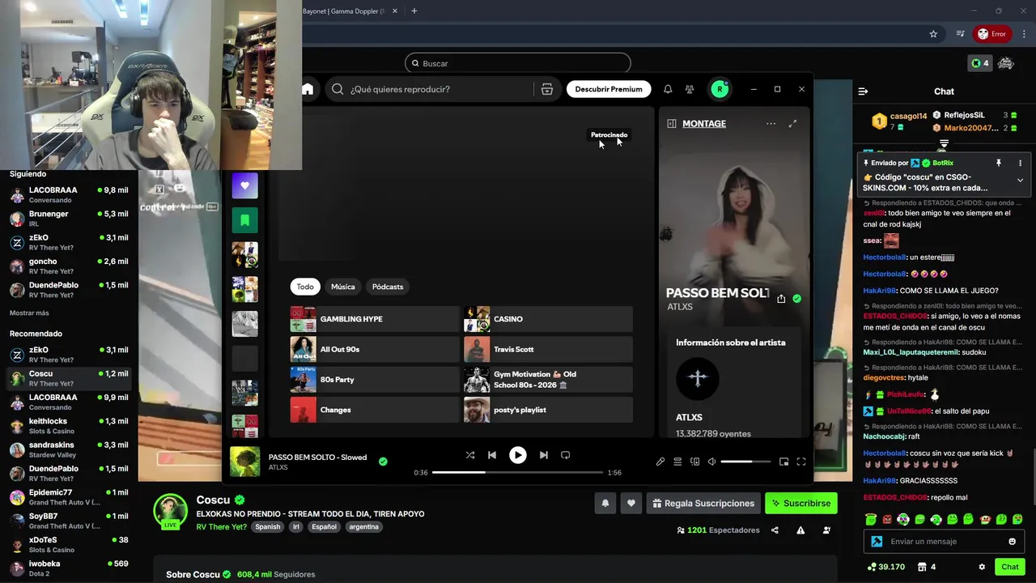Unpin the BotRix pinned message
1036x583 pixels.
coord(999,164)
